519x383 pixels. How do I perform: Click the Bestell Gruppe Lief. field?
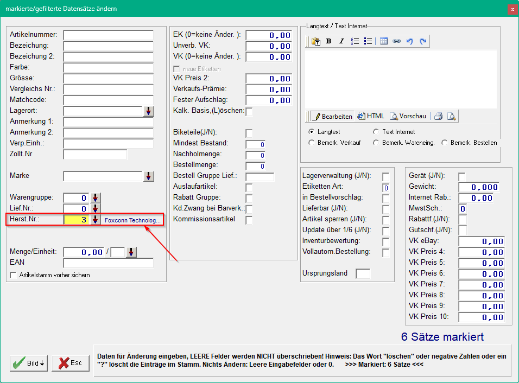point(260,177)
